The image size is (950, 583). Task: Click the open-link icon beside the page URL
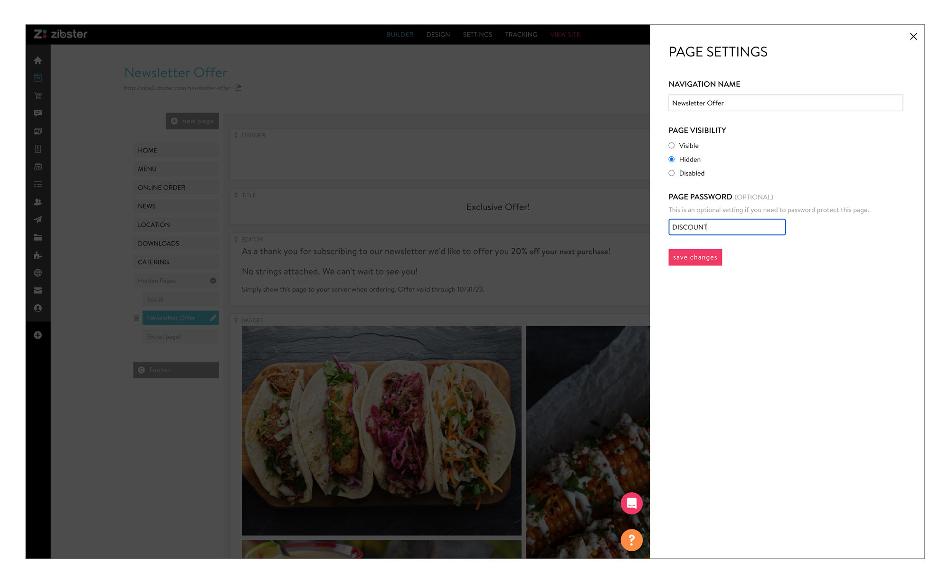(x=238, y=88)
